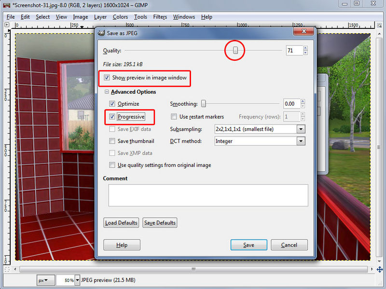This screenshot has width=386, height=289.
Task: Open the Subsampling dropdown
Action: pos(301,129)
